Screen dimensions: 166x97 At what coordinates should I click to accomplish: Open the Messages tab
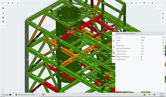coord(6,95)
